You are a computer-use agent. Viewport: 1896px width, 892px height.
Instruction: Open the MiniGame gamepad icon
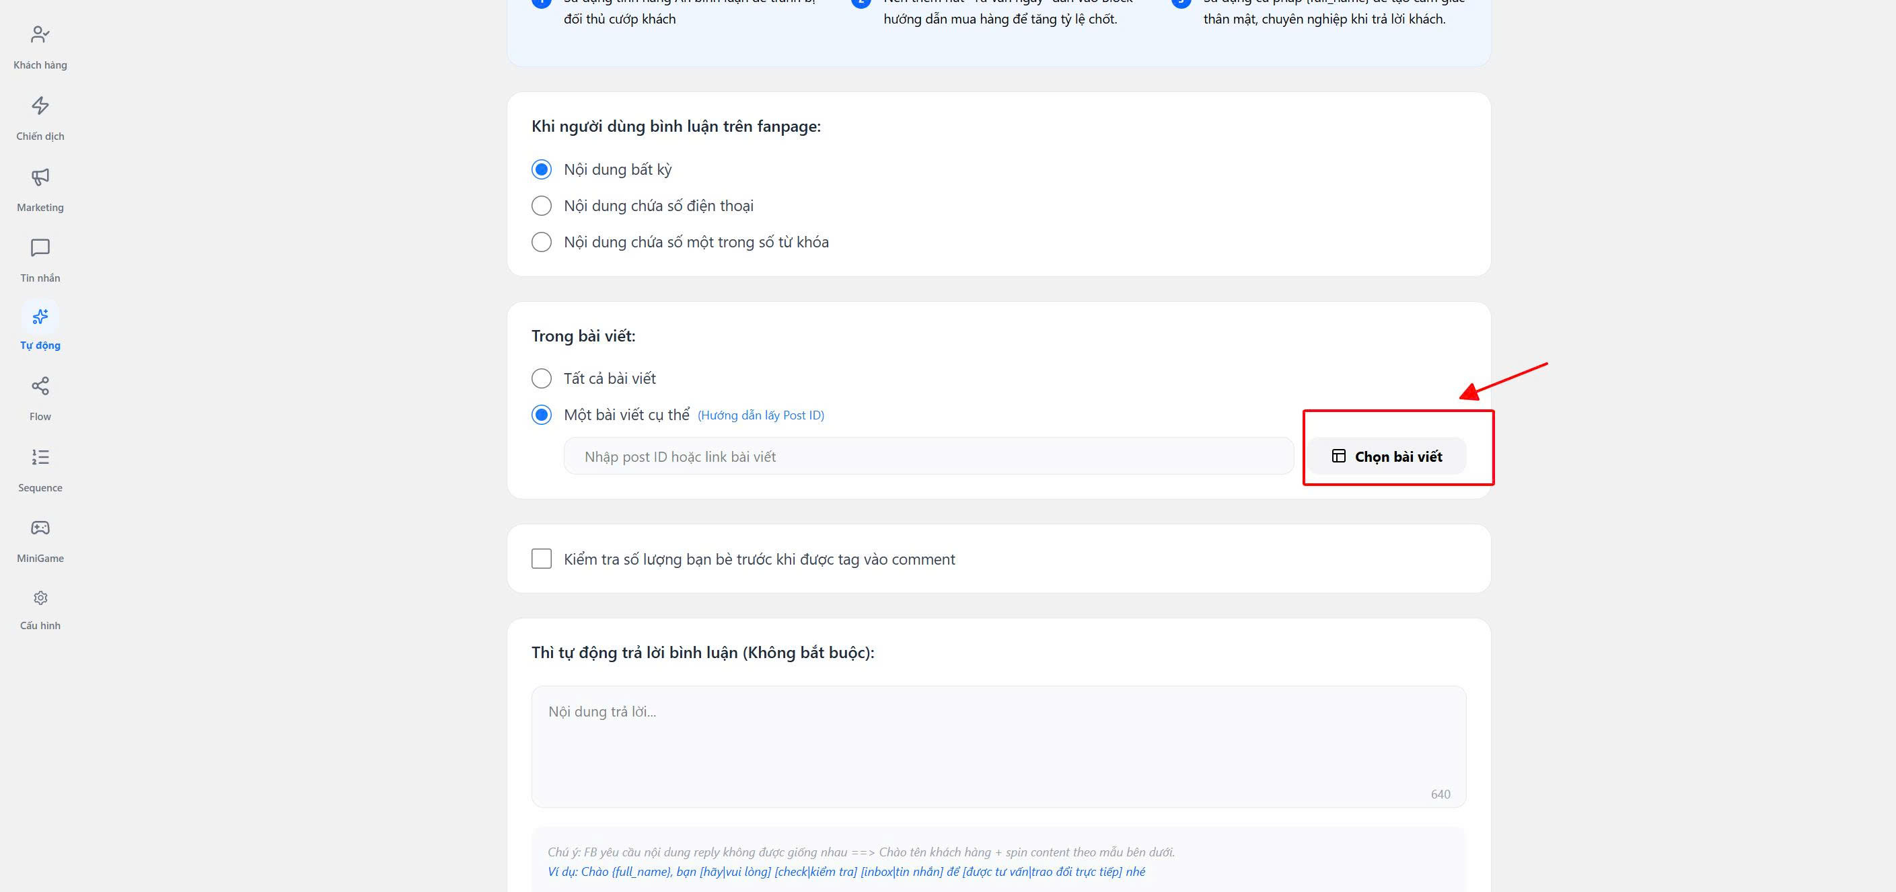coord(40,528)
